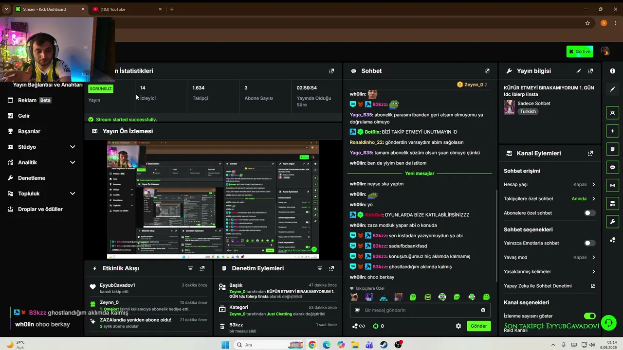Click the green headset support icon
This screenshot has height=350, width=623.
tap(608, 323)
